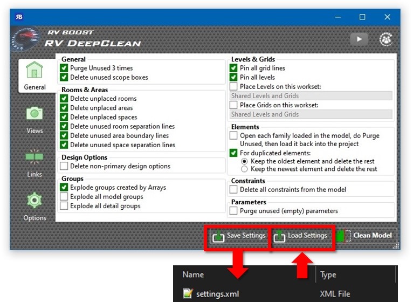
Task: Click the RV Boost speedometer logo
Action: 26,39
